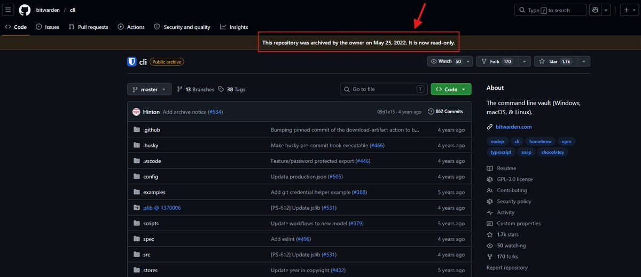Open Hinton's user avatar
Screen dimensions: 641x277
[x=136, y=112]
